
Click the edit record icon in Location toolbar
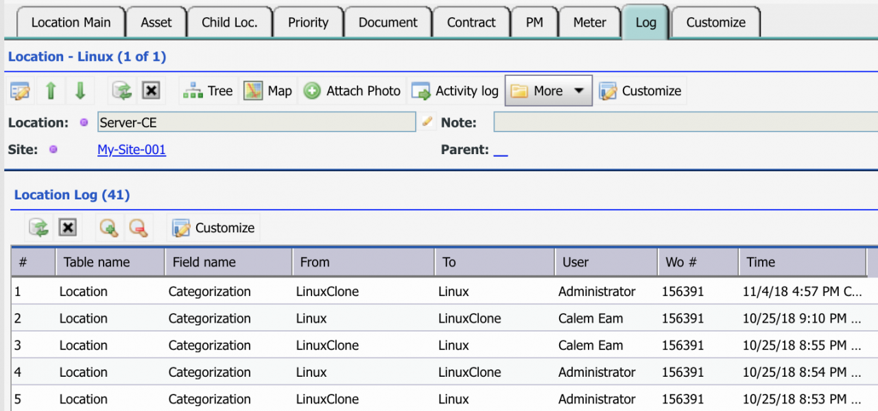20,91
